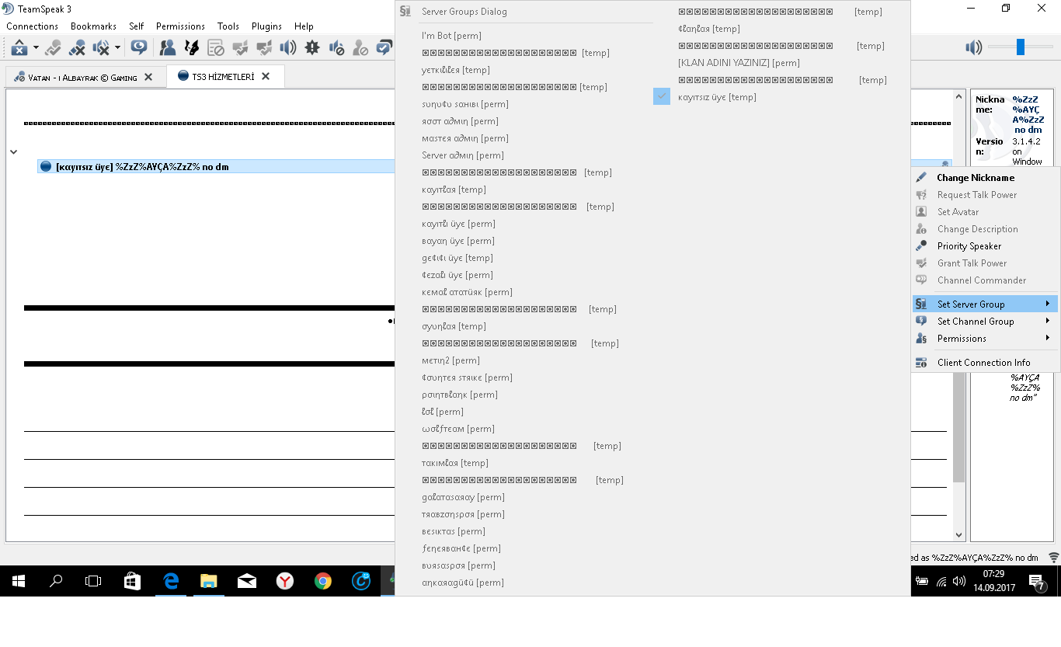Image resolution: width=1061 pixels, height=647 pixels.
Task: Expand the Permissions submenu in context menu
Action: [985, 339]
